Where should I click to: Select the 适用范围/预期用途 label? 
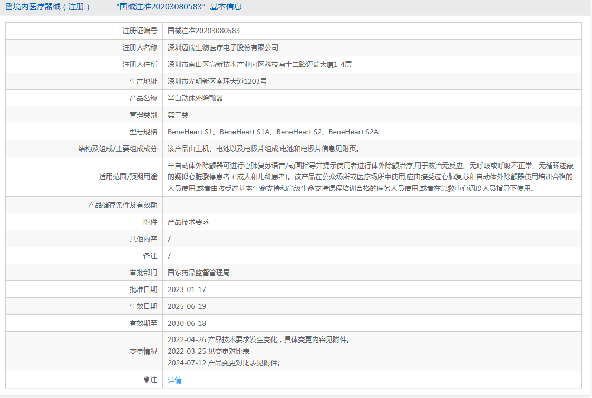(128, 177)
